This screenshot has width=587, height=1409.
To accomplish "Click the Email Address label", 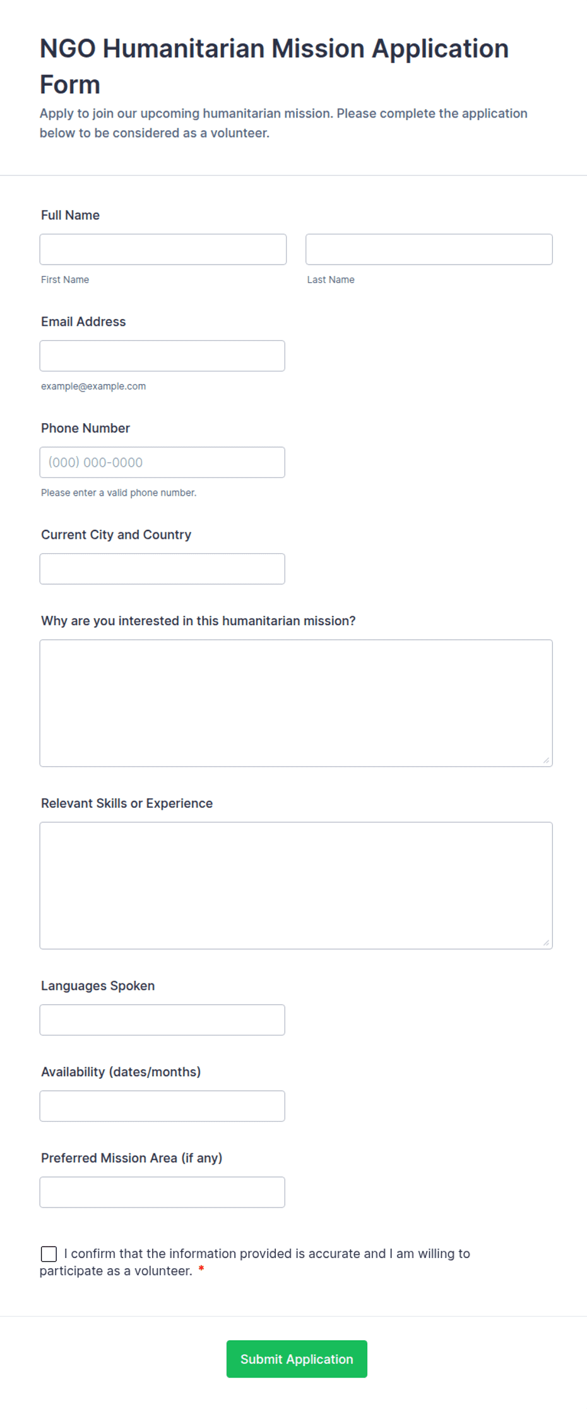I will click(x=83, y=322).
